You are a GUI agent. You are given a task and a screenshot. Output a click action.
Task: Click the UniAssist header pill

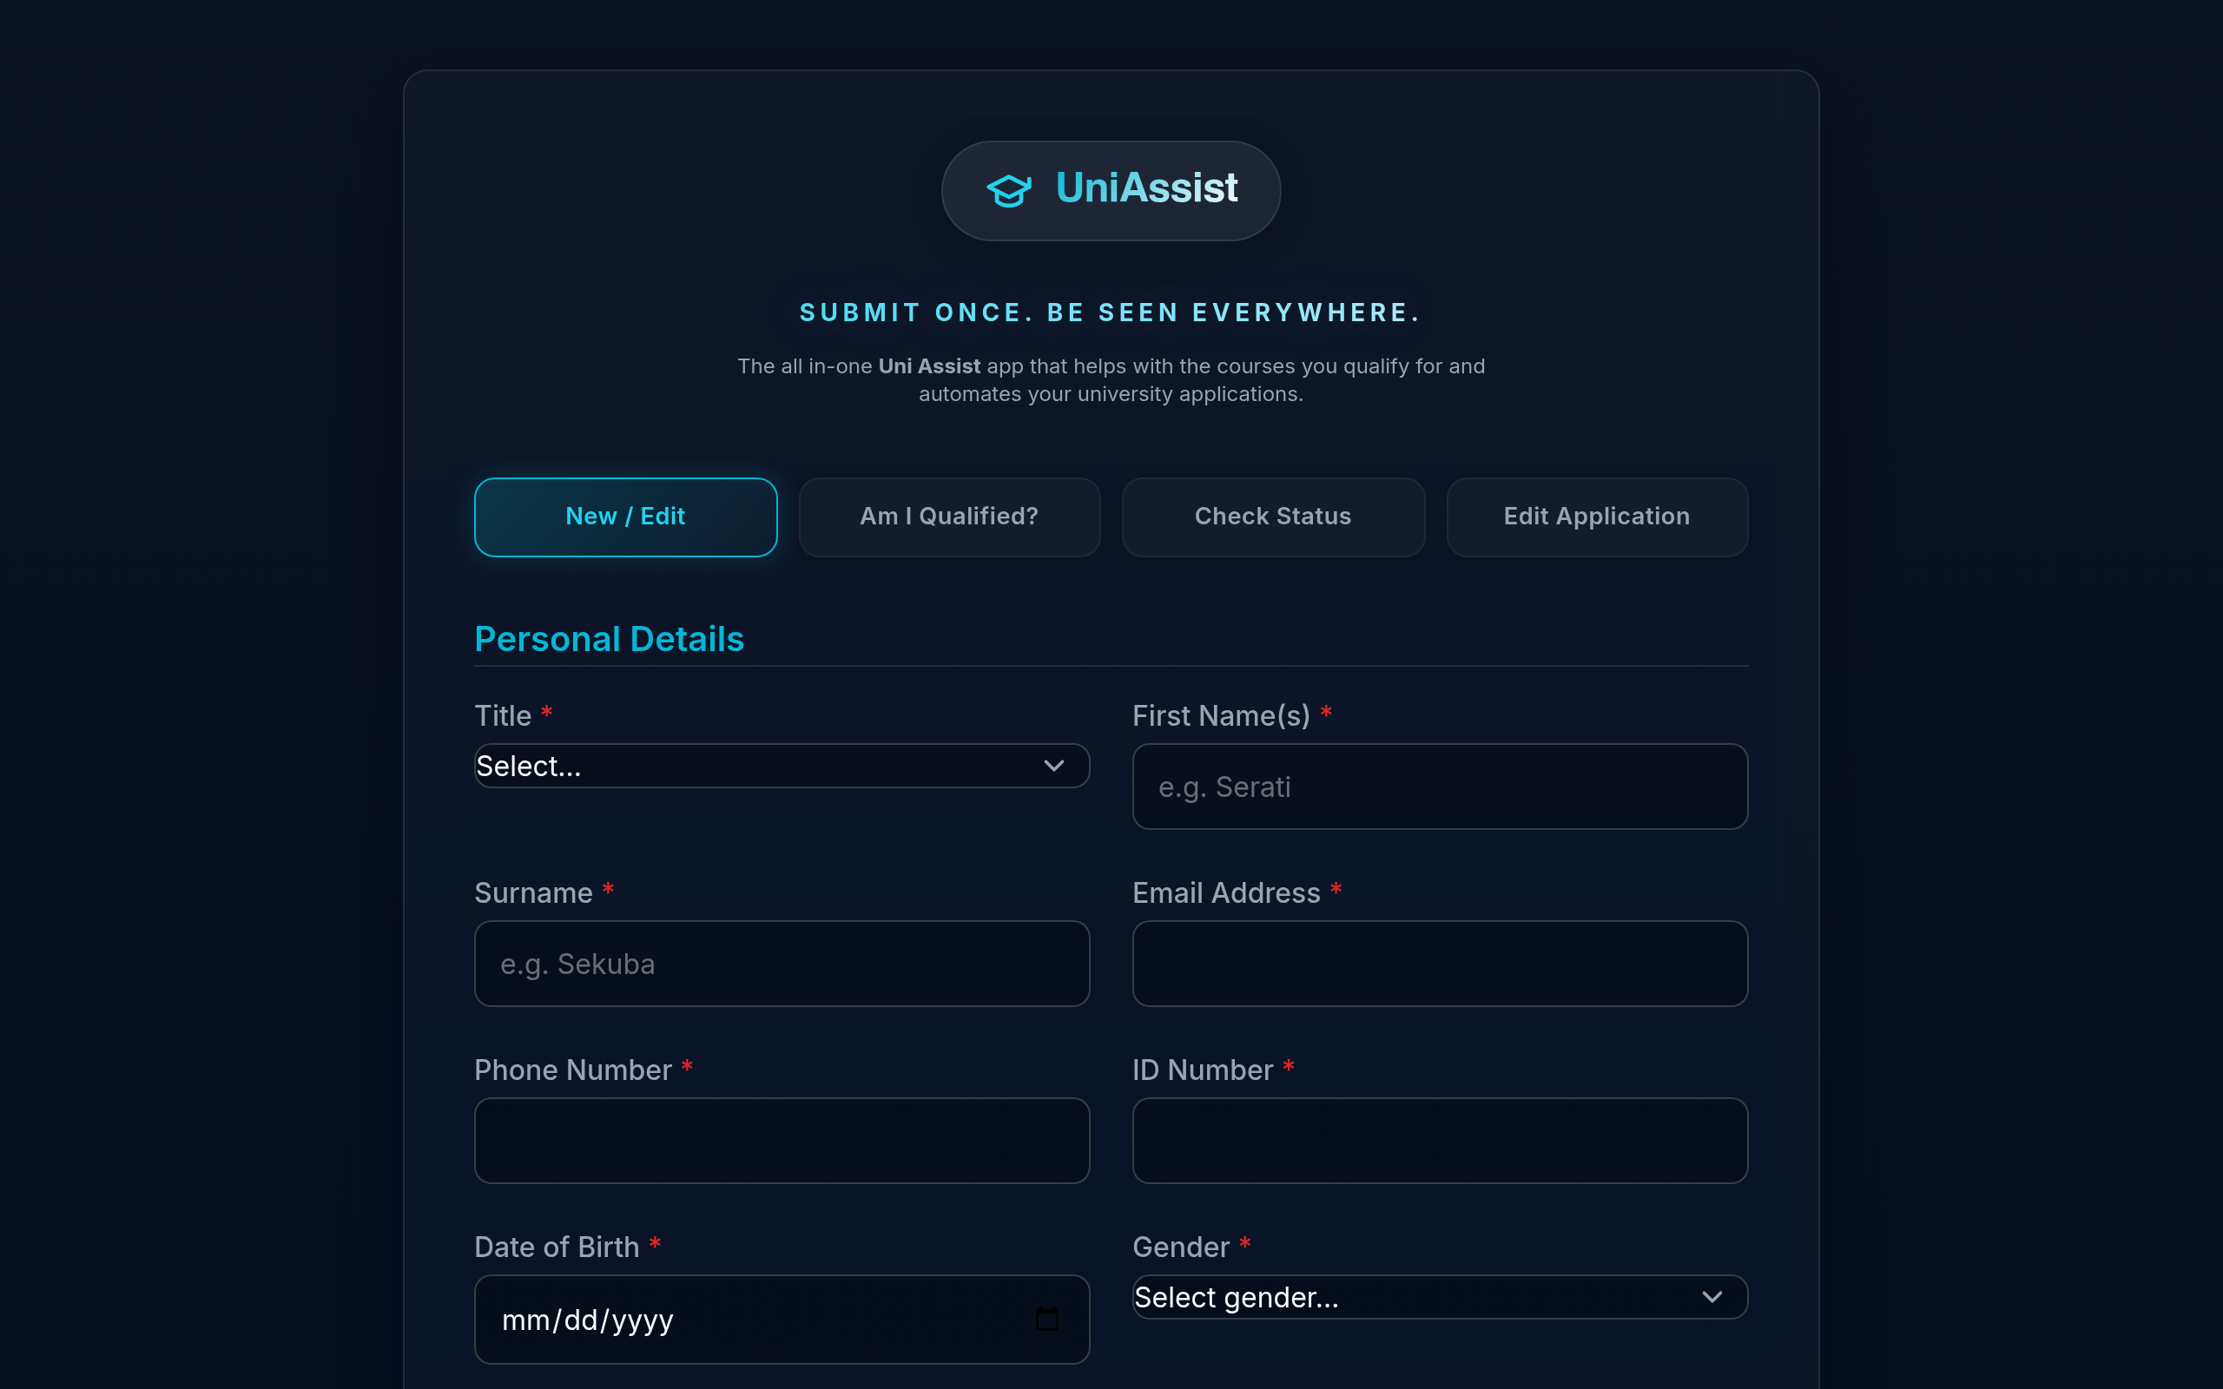pyautogui.click(x=1110, y=190)
